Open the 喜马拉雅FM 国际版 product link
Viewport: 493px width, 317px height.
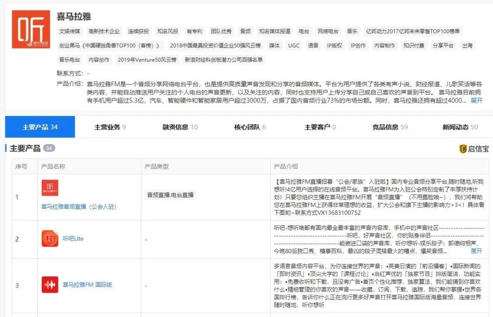(87, 285)
